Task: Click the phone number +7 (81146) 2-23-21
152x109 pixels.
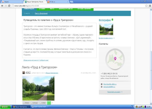Action: [109, 73]
